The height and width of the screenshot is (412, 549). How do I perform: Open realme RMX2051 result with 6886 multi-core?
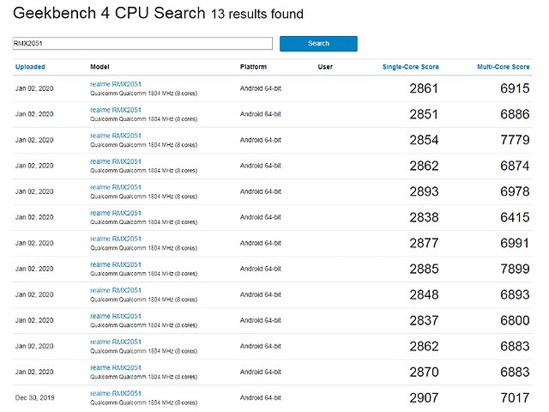[116, 109]
